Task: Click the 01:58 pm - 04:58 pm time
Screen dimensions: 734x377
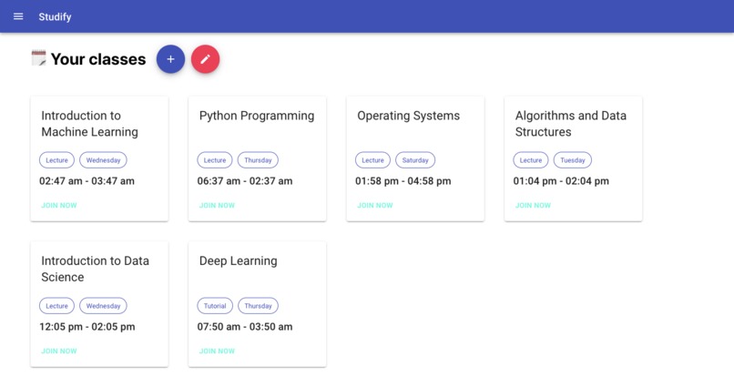Action: click(403, 181)
